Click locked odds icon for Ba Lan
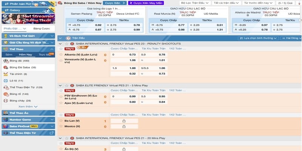This screenshot has height=151, width=302. (x=124, y=121)
